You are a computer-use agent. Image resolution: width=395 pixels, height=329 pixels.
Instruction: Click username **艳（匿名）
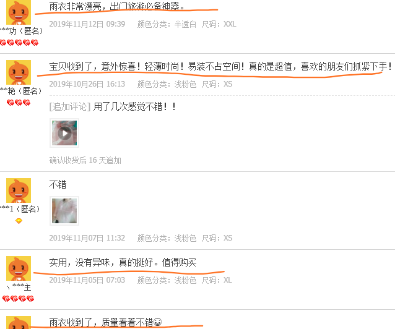[21, 91]
